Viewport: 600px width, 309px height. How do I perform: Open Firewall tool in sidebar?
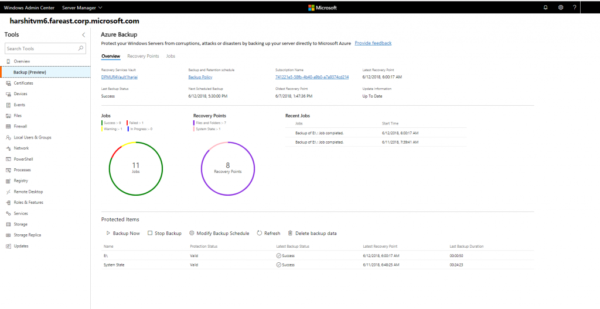pyautogui.click(x=21, y=126)
